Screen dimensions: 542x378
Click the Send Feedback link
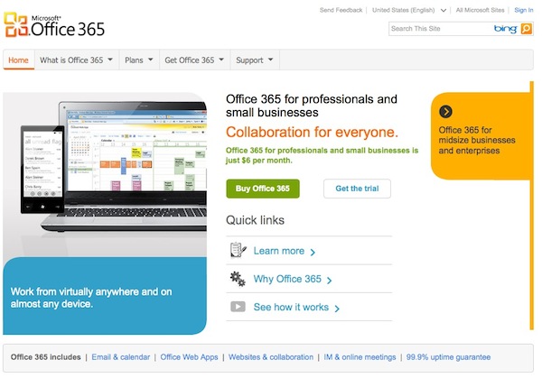[x=341, y=10]
